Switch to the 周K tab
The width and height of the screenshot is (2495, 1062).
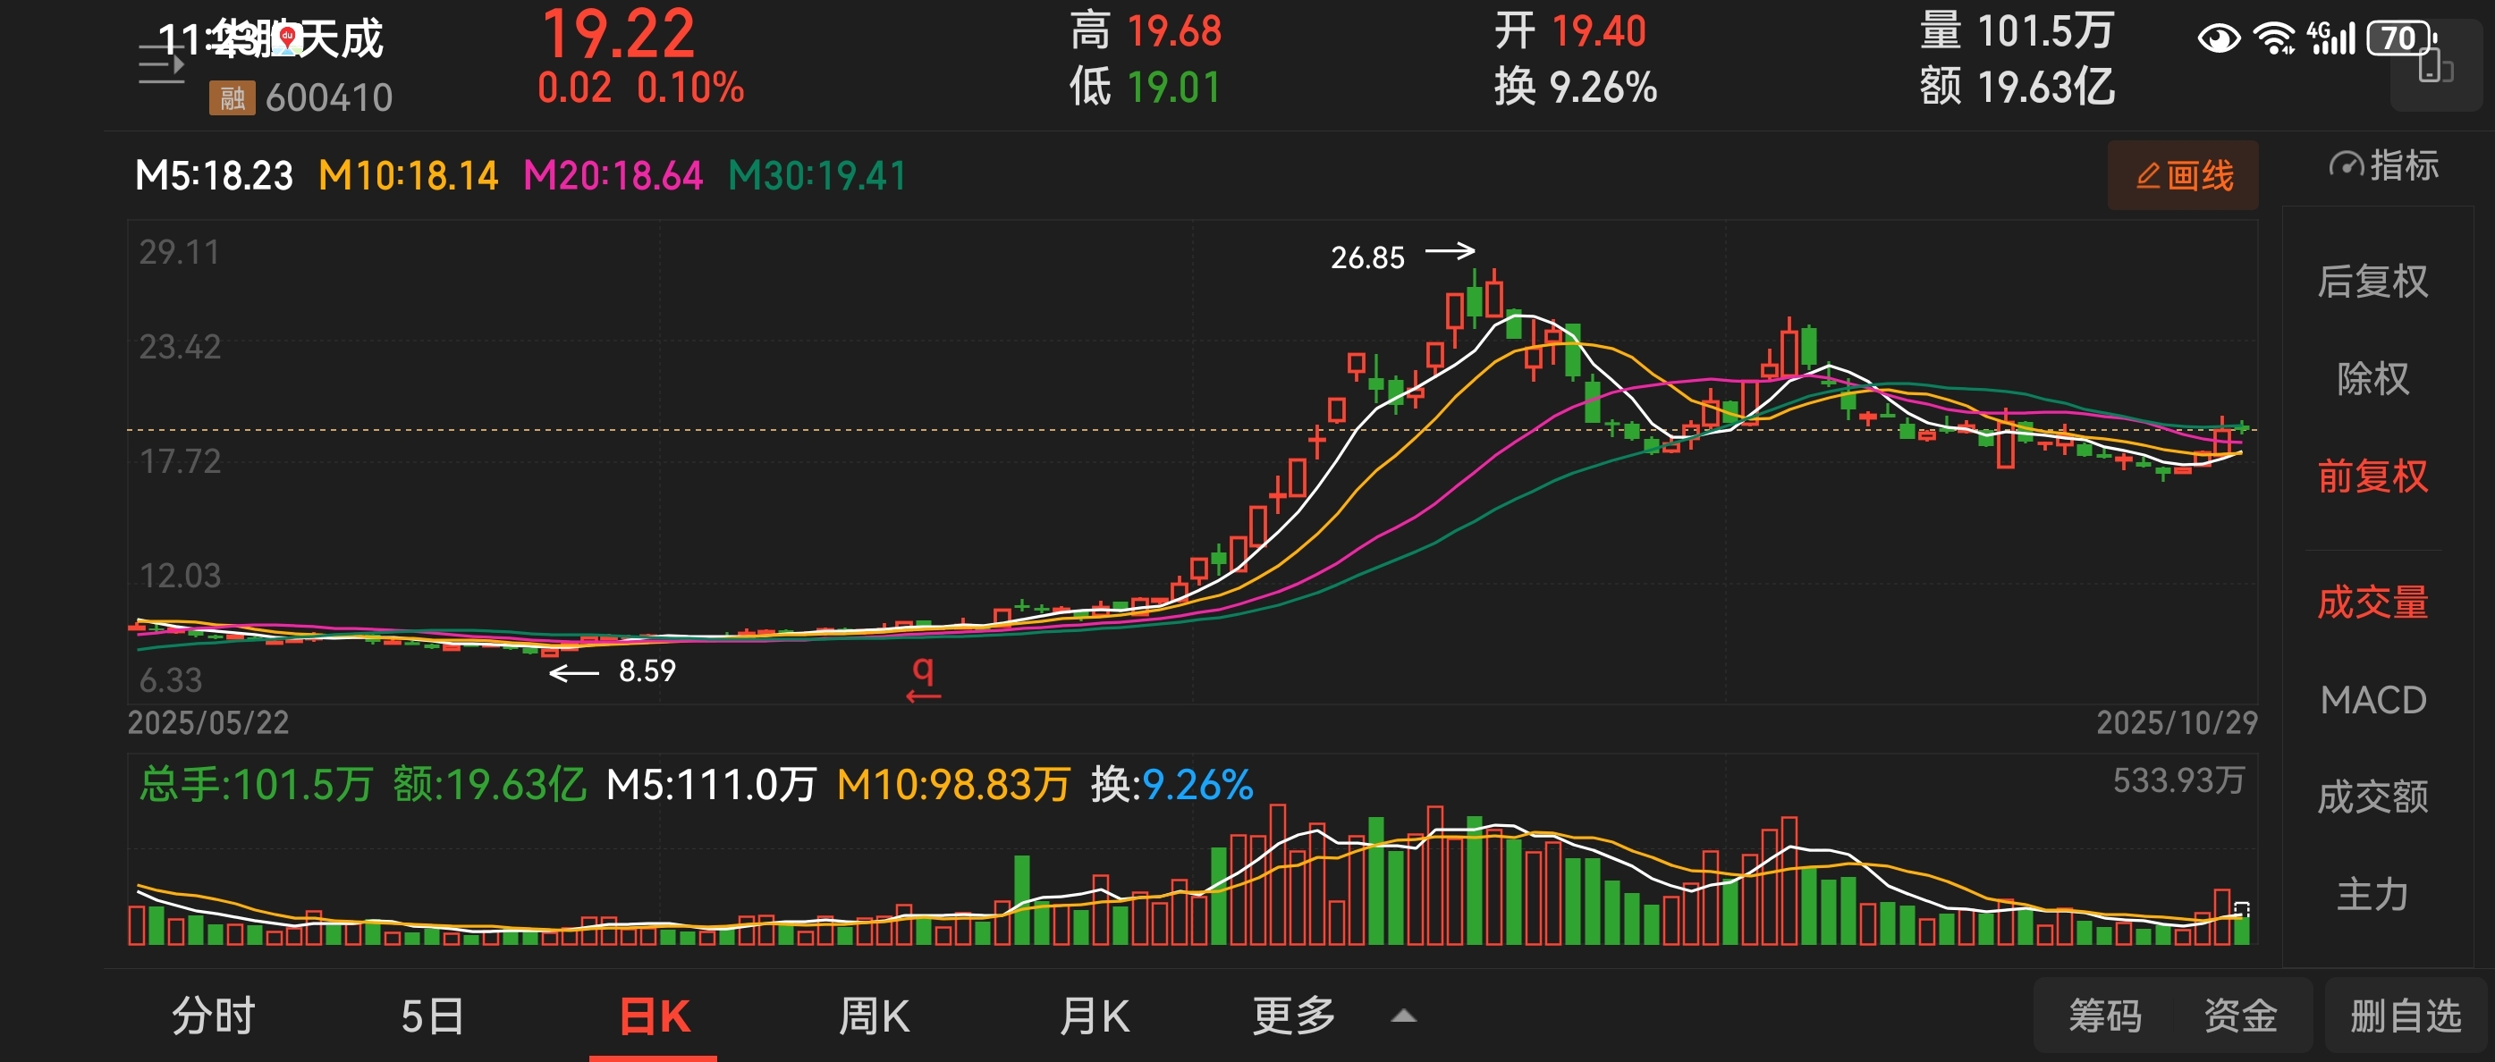tap(873, 1016)
